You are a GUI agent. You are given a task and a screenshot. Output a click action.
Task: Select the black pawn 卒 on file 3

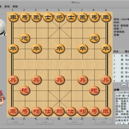pos(36,49)
